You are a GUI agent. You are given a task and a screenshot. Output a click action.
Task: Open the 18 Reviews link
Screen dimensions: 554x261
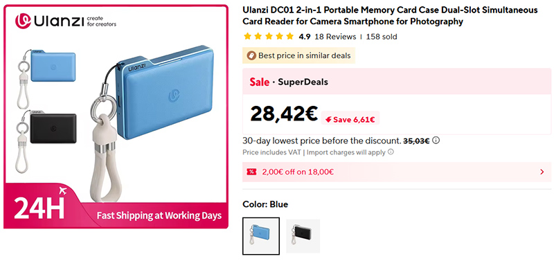click(335, 37)
